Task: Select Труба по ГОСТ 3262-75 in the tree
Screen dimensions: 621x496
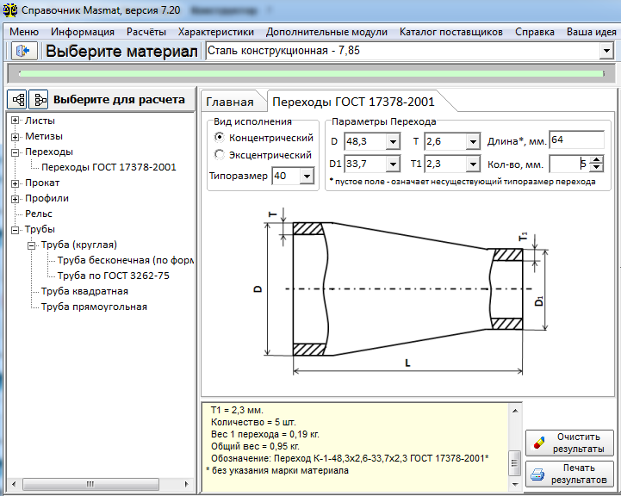Action: click(x=113, y=276)
